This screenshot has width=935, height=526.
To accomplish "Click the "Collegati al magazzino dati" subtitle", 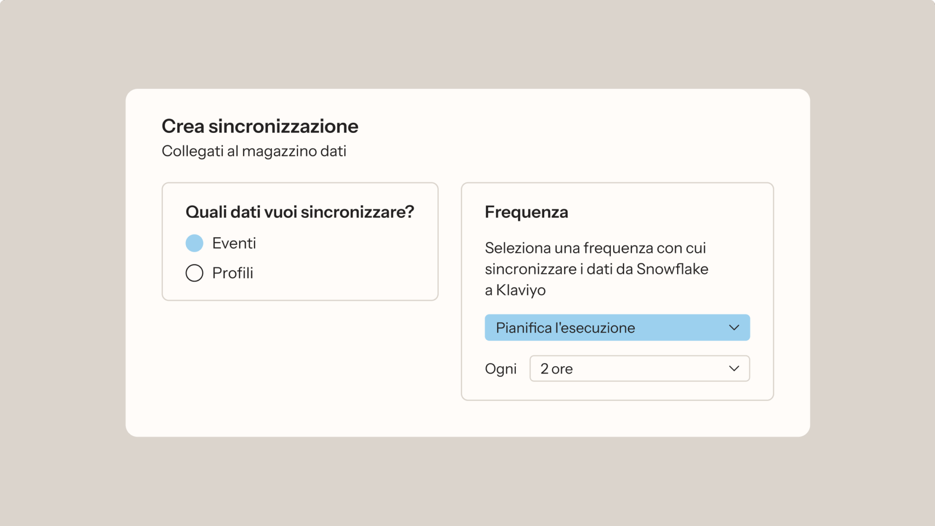I will [x=254, y=151].
